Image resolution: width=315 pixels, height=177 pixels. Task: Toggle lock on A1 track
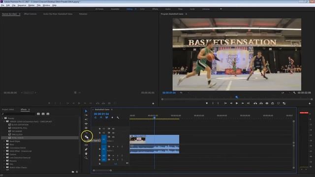[x=99, y=149]
